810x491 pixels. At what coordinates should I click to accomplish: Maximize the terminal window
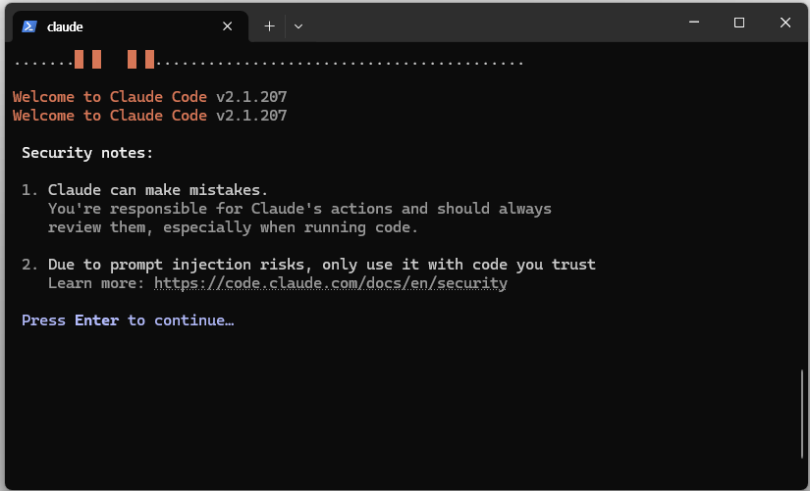point(739,23)
